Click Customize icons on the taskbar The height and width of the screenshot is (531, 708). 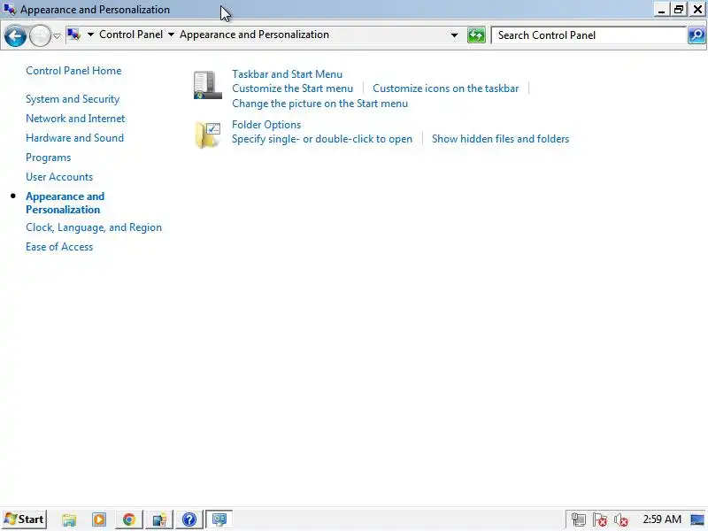[x=446, y=88]
